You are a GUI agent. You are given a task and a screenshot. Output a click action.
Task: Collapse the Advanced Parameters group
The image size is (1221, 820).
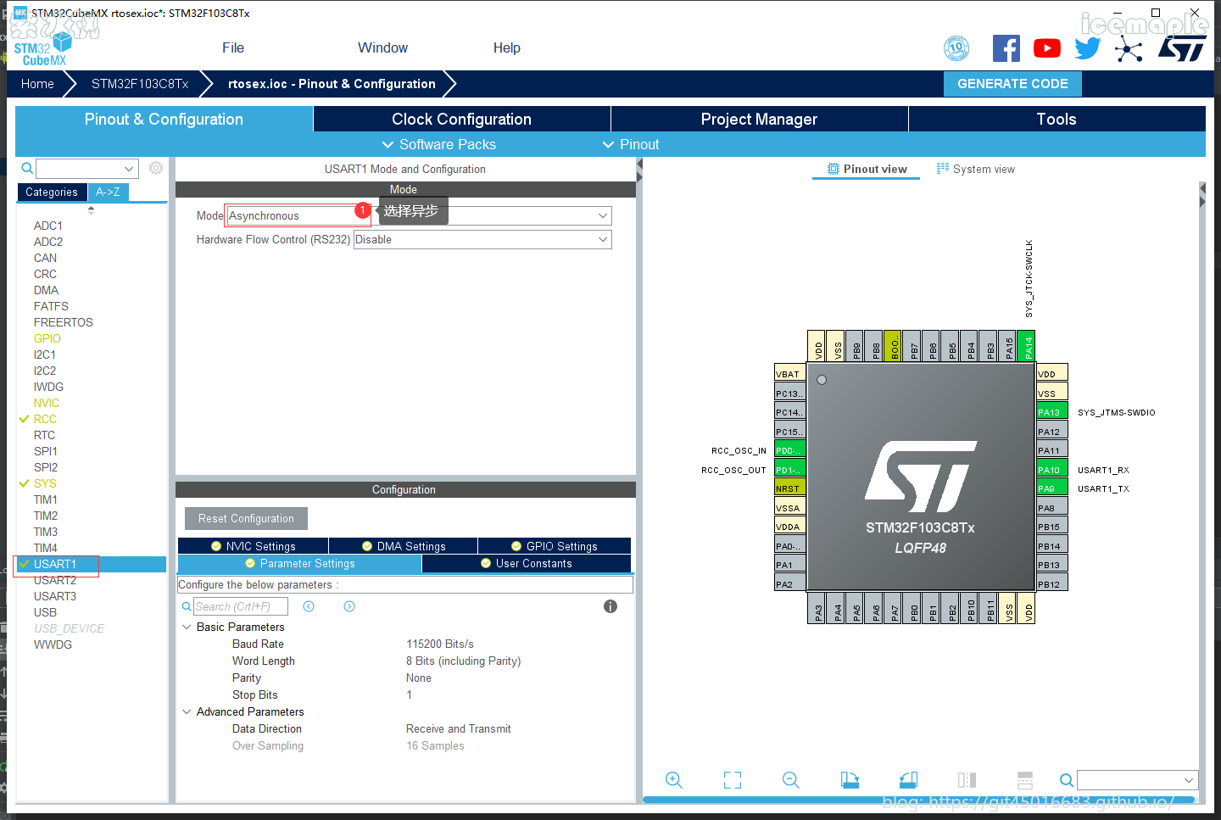(x=187, y=711)
